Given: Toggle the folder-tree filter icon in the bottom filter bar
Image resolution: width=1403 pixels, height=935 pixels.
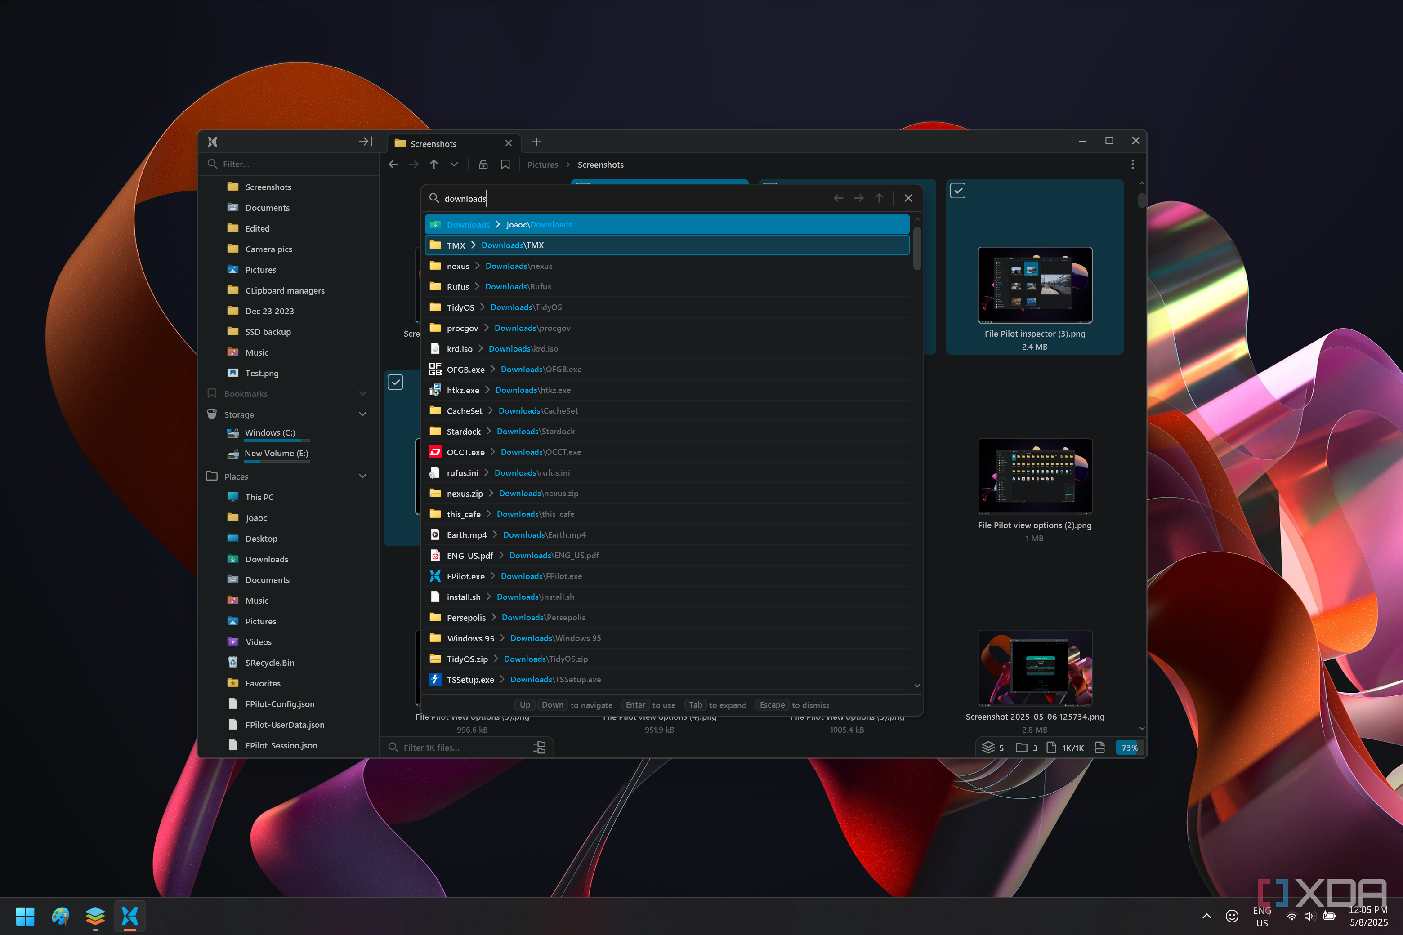Looking at the screenshot, I should click(x=539, y=747).
